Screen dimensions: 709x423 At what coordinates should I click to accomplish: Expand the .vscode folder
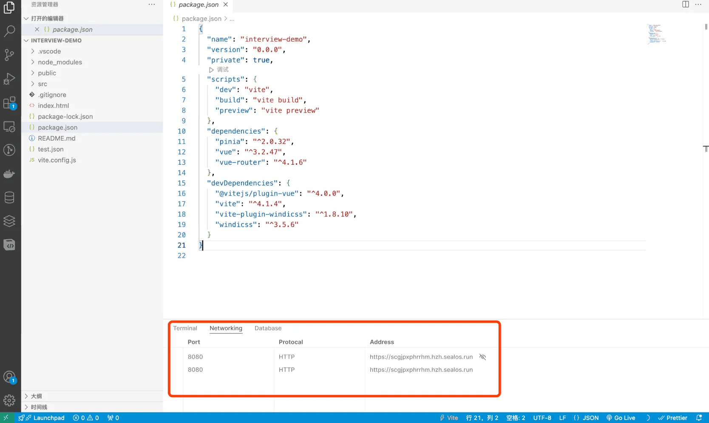tap(92, 51)
